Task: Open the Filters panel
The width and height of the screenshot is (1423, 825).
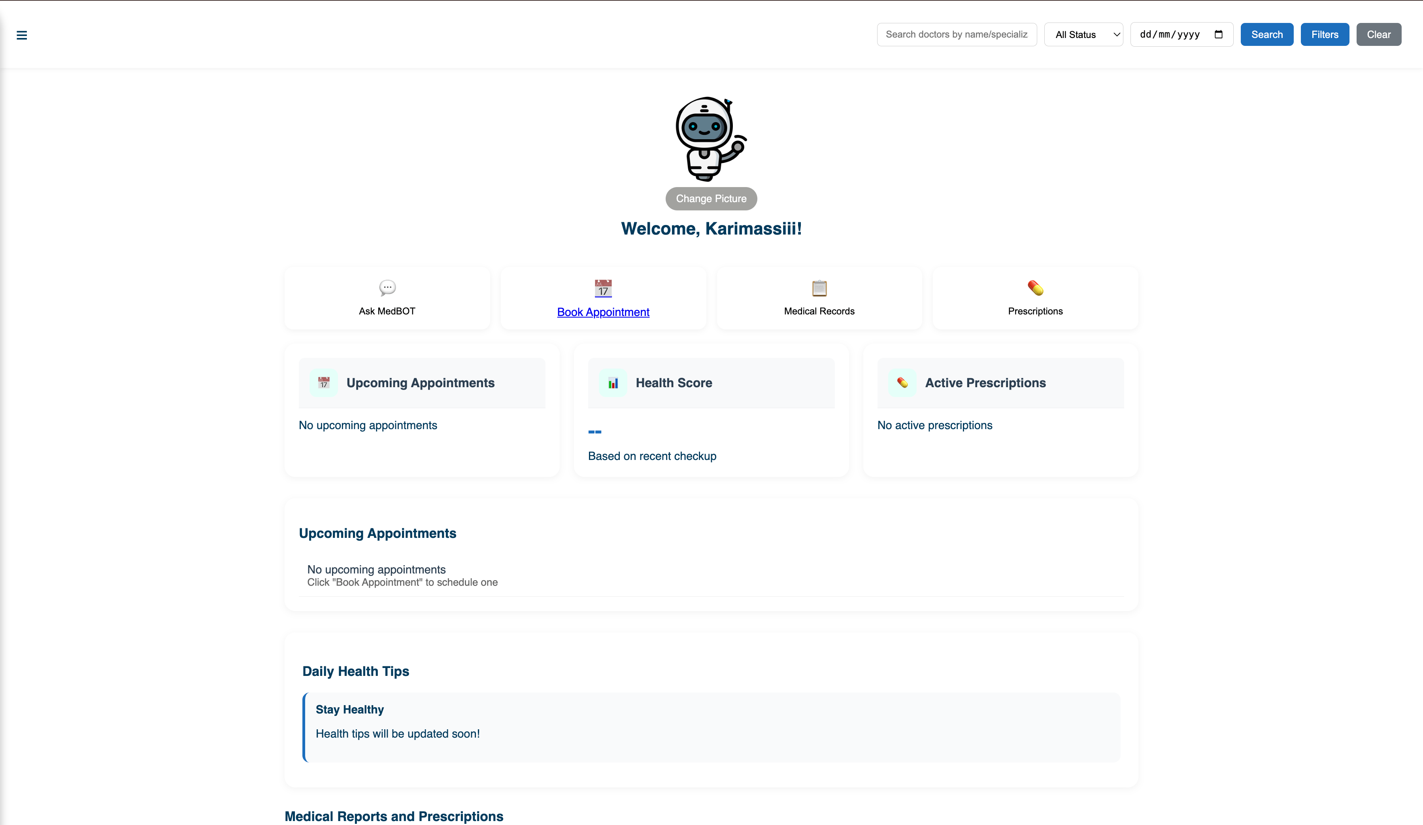Action: tap(1325, 34)
